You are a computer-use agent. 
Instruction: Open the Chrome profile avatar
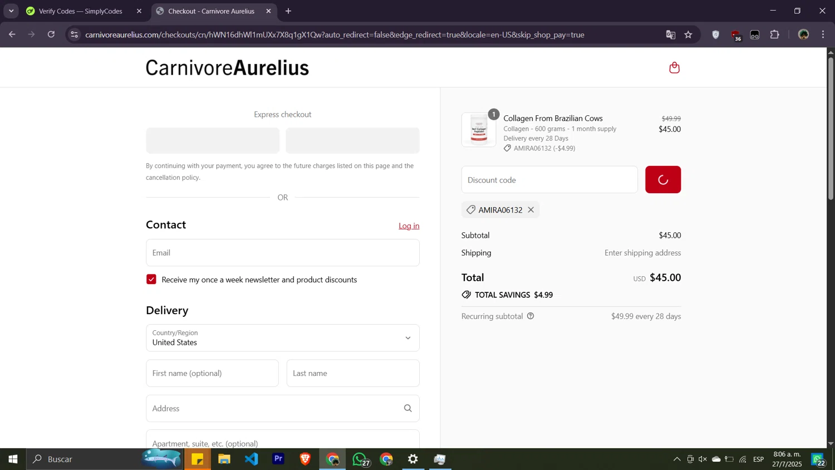tap(803, 35)
